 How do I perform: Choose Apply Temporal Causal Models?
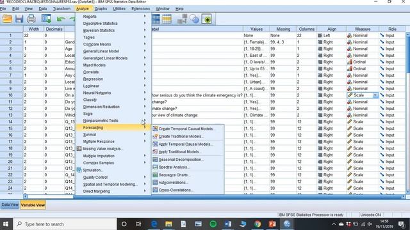coord(188,144)
